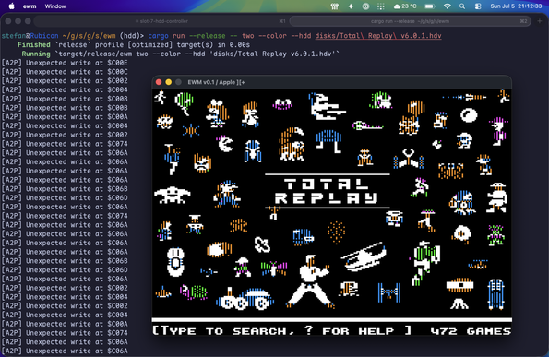Switch to the cargo run --release tab
Screen dimensions: 549x357
(410, 21)
